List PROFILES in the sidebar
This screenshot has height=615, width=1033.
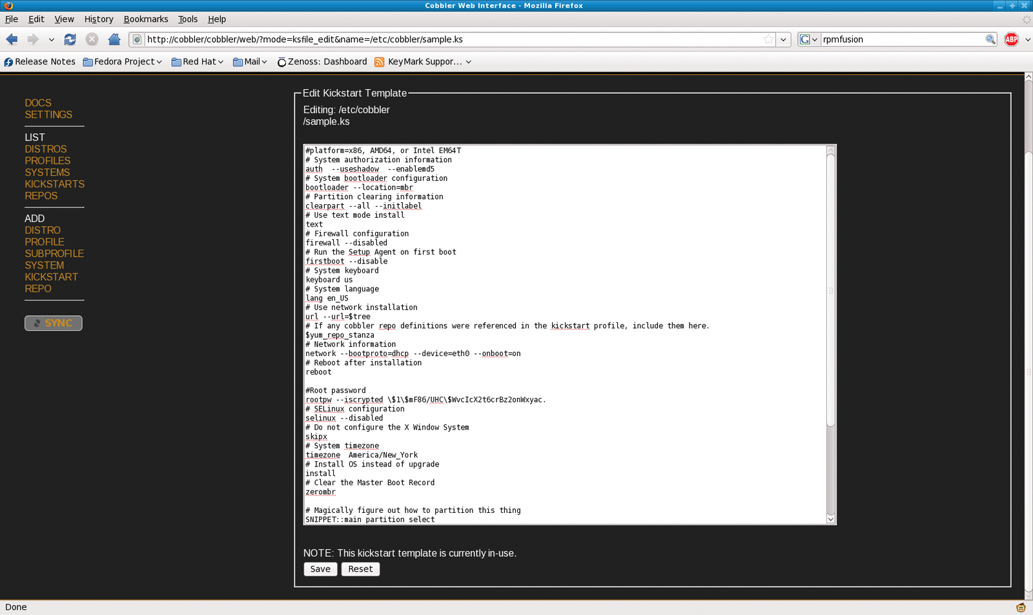(x=48, y=161)
